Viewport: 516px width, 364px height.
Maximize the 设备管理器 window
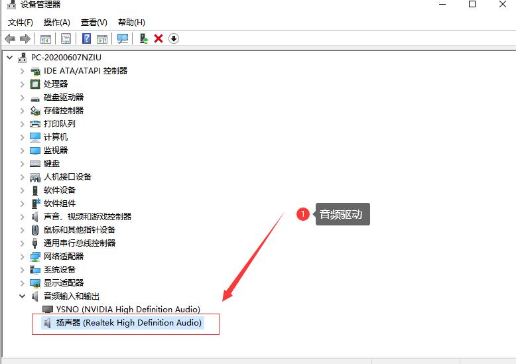coord(472,4)
